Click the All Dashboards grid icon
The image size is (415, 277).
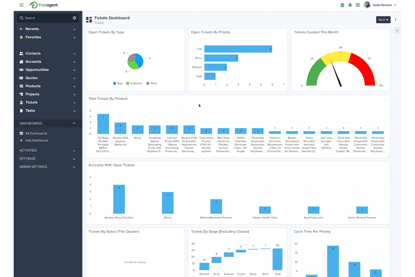pos(21,133)
